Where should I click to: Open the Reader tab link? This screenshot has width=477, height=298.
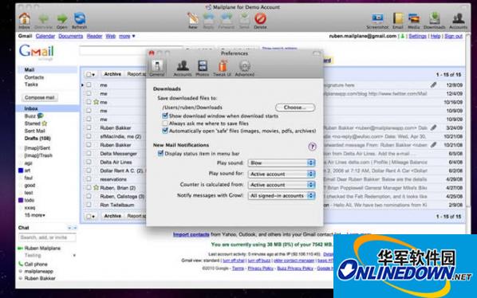pos(94,36)
